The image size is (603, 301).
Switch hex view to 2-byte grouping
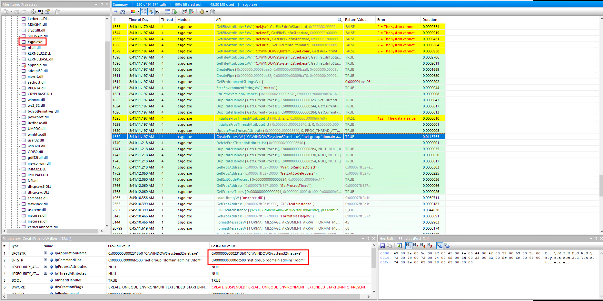(416, 246)
